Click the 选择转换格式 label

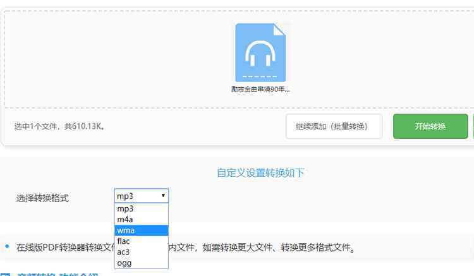pos(42,198)
